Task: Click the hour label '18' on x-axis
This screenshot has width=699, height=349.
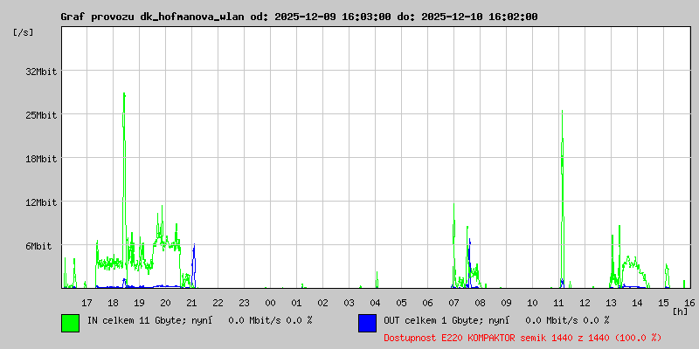Action: (x=114, y=303)
